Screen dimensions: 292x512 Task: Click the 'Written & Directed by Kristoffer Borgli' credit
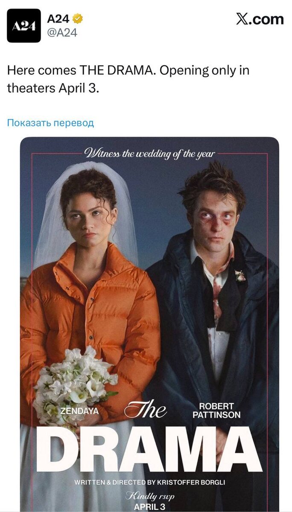click(x=149, y=483)
